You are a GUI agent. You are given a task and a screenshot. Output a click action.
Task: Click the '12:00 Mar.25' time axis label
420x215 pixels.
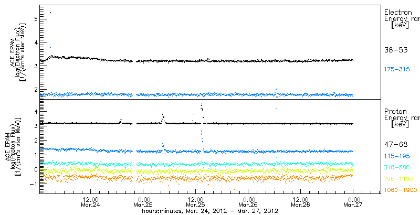point(195,202)
